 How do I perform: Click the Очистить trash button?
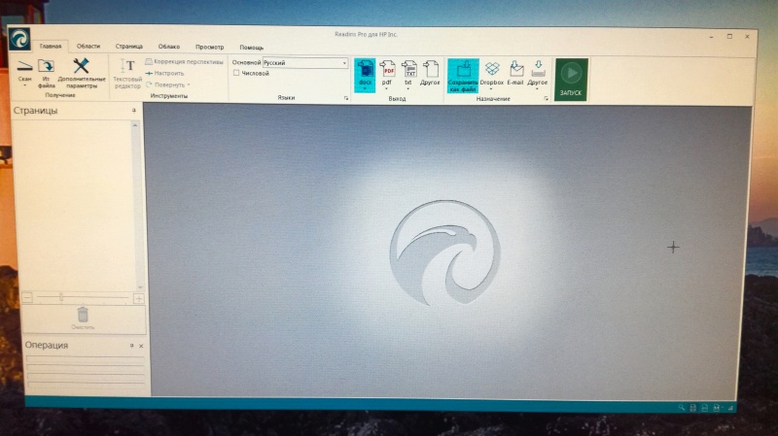pyautogui.click(x=84, y=315)
